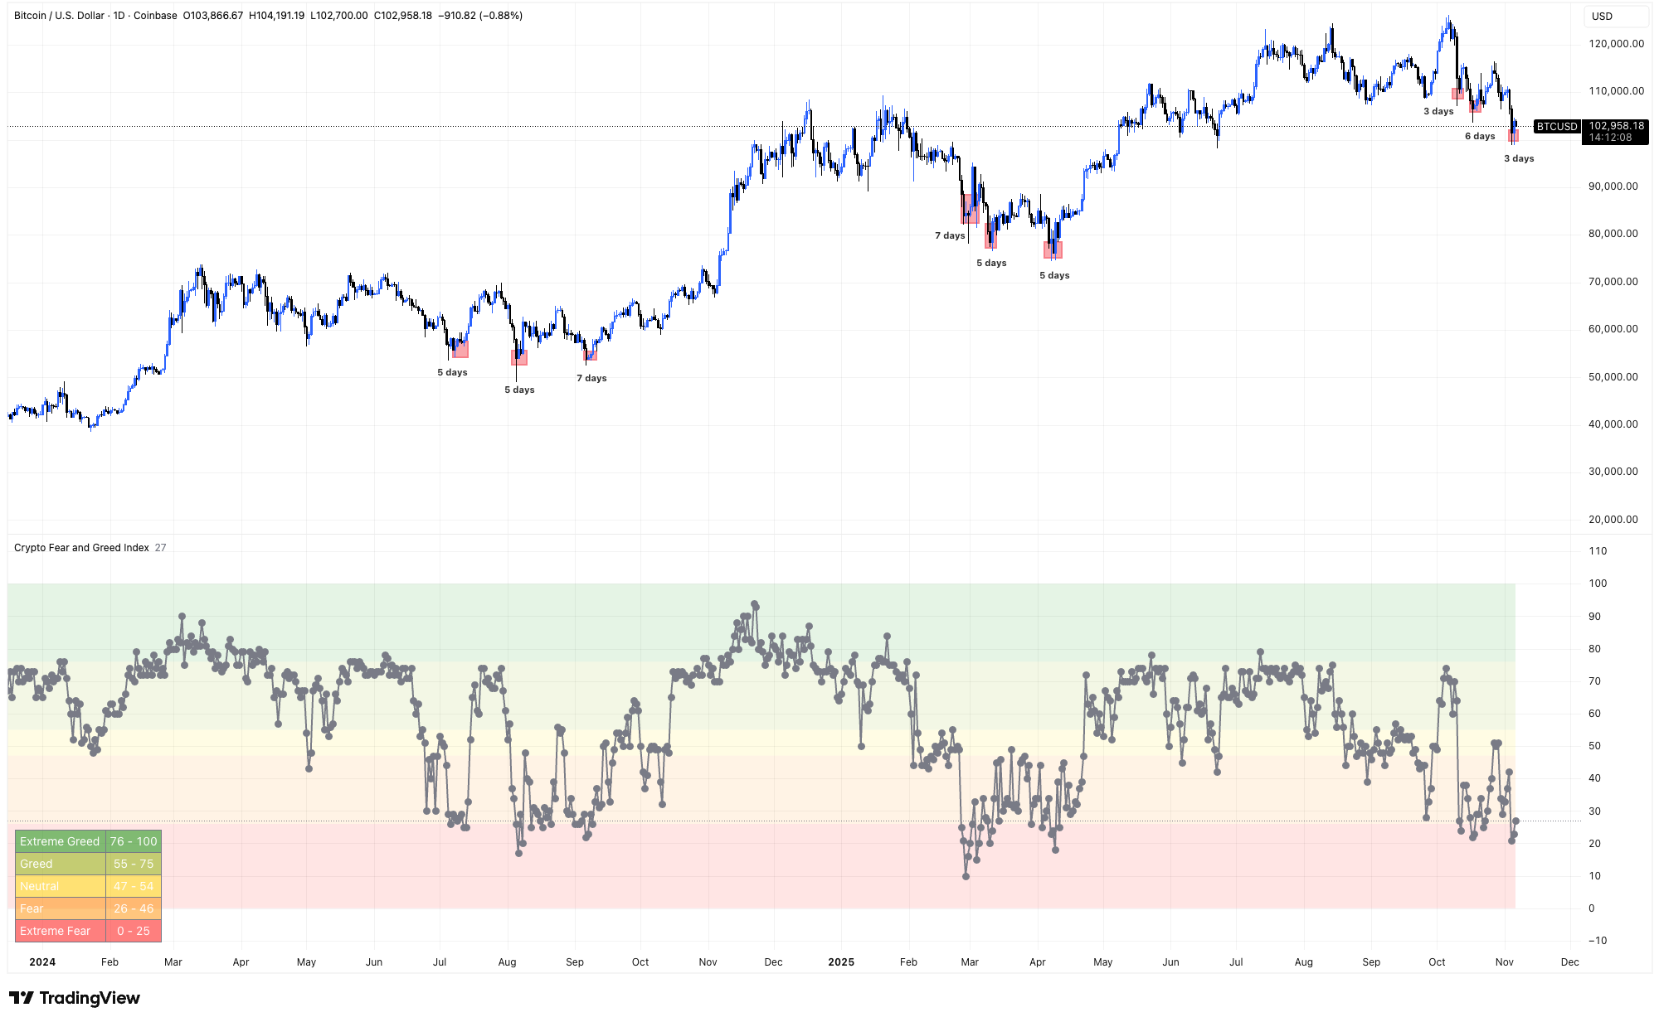1659x1022 pixels.
Task: Click the red box above April 2025 "5 days"
Action: point(1053,249)
